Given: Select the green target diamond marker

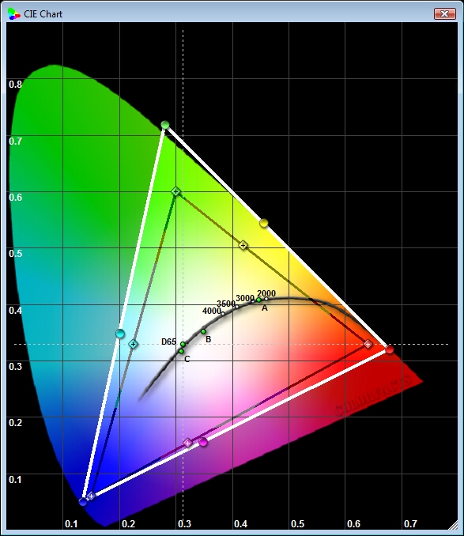Looking at the screenshot, I should [175, 192].
